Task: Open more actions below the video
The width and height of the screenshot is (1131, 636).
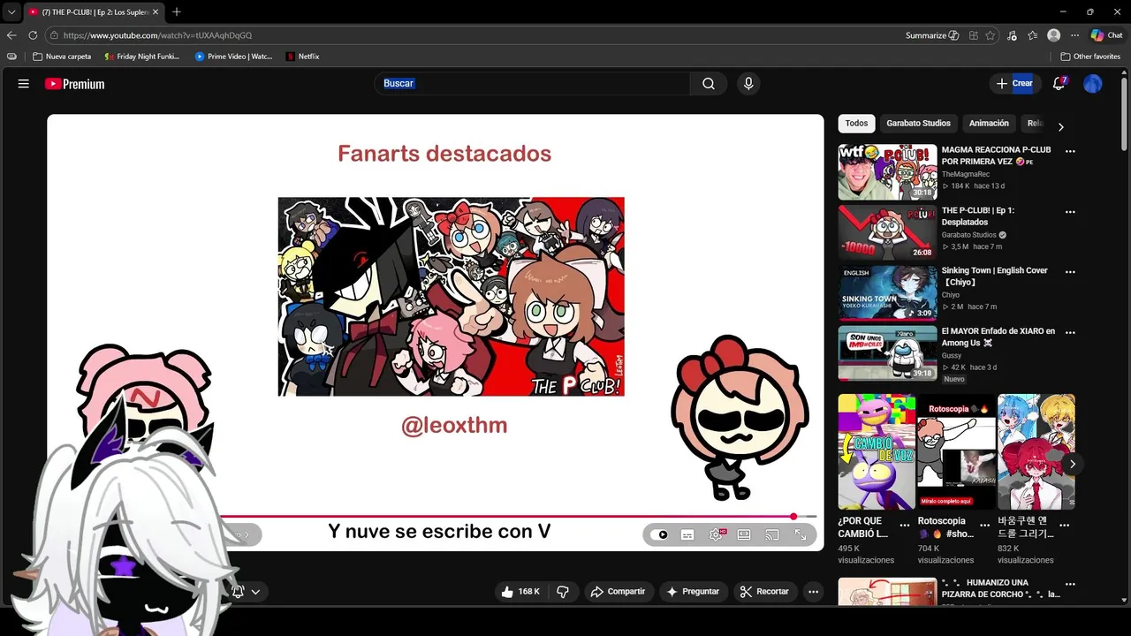Action: (x=814, y=592)
